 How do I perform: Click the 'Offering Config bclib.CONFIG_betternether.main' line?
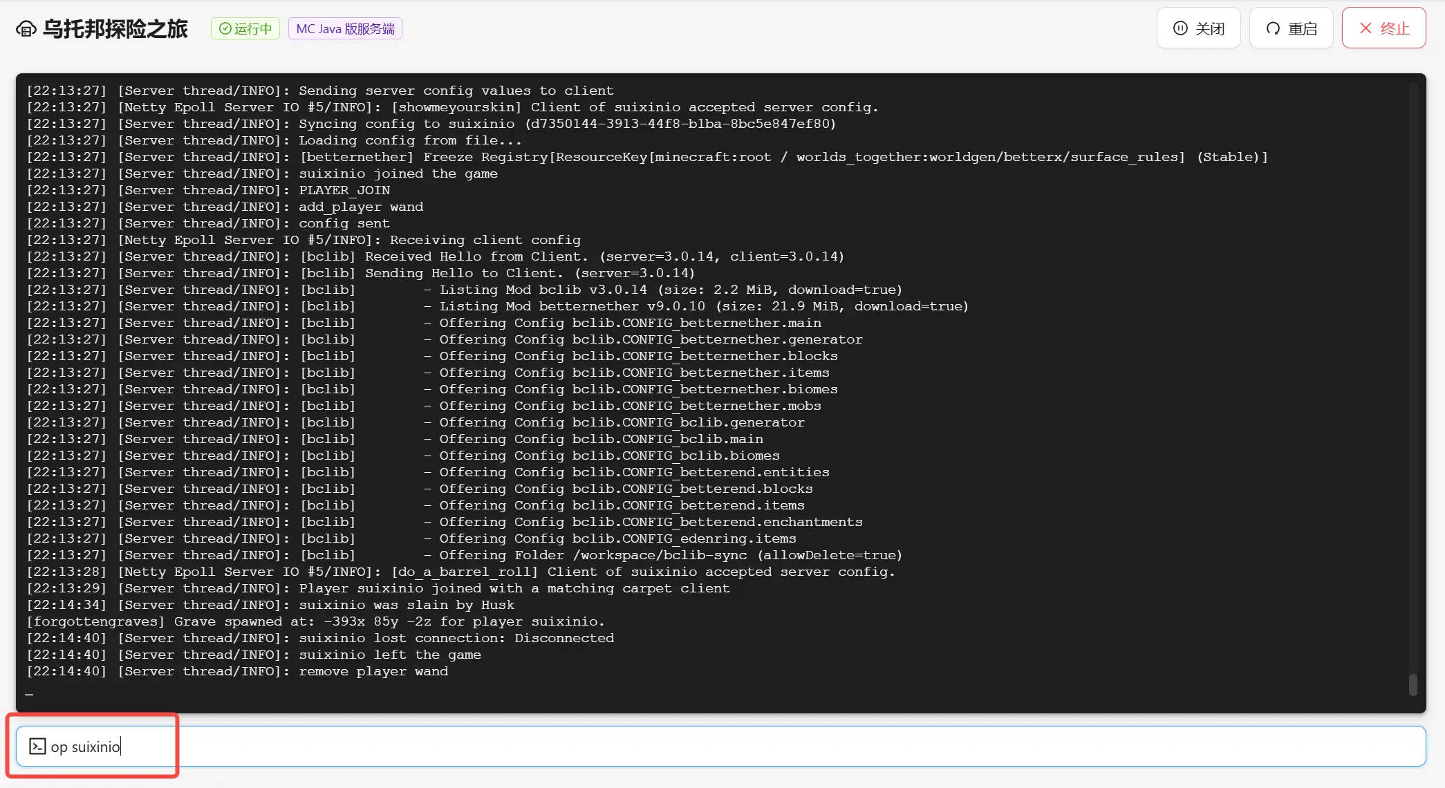coord(424,323)
